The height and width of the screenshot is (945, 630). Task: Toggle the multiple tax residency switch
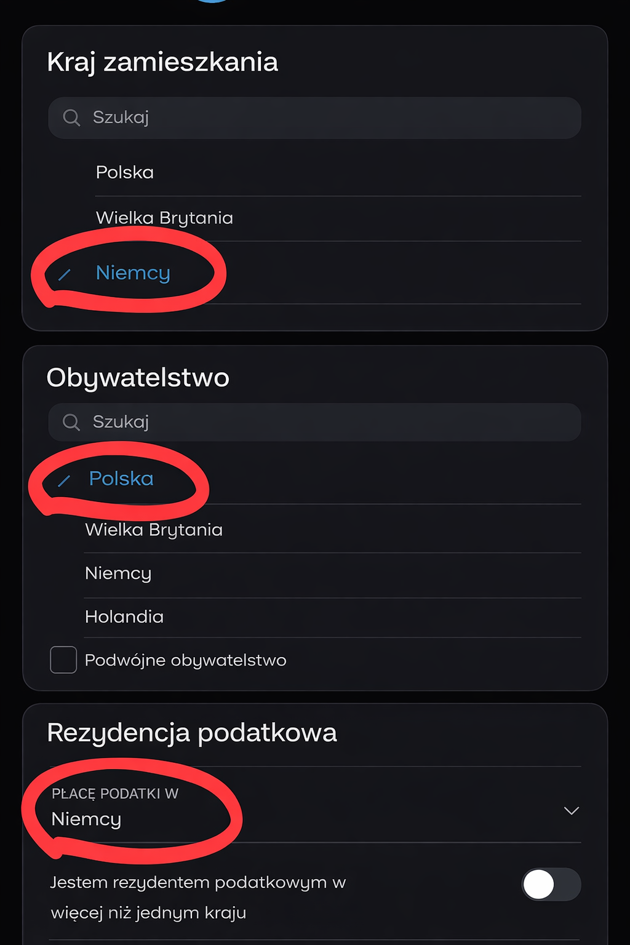point(551,885)
